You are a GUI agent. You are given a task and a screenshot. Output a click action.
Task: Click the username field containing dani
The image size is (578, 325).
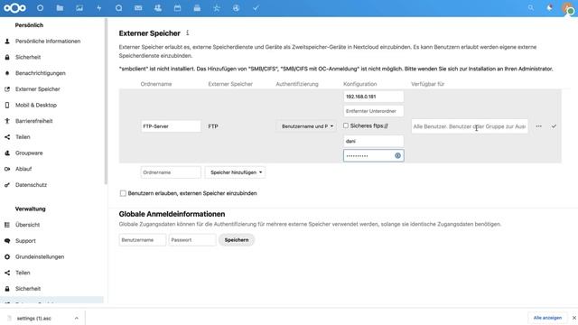(373, 141)
